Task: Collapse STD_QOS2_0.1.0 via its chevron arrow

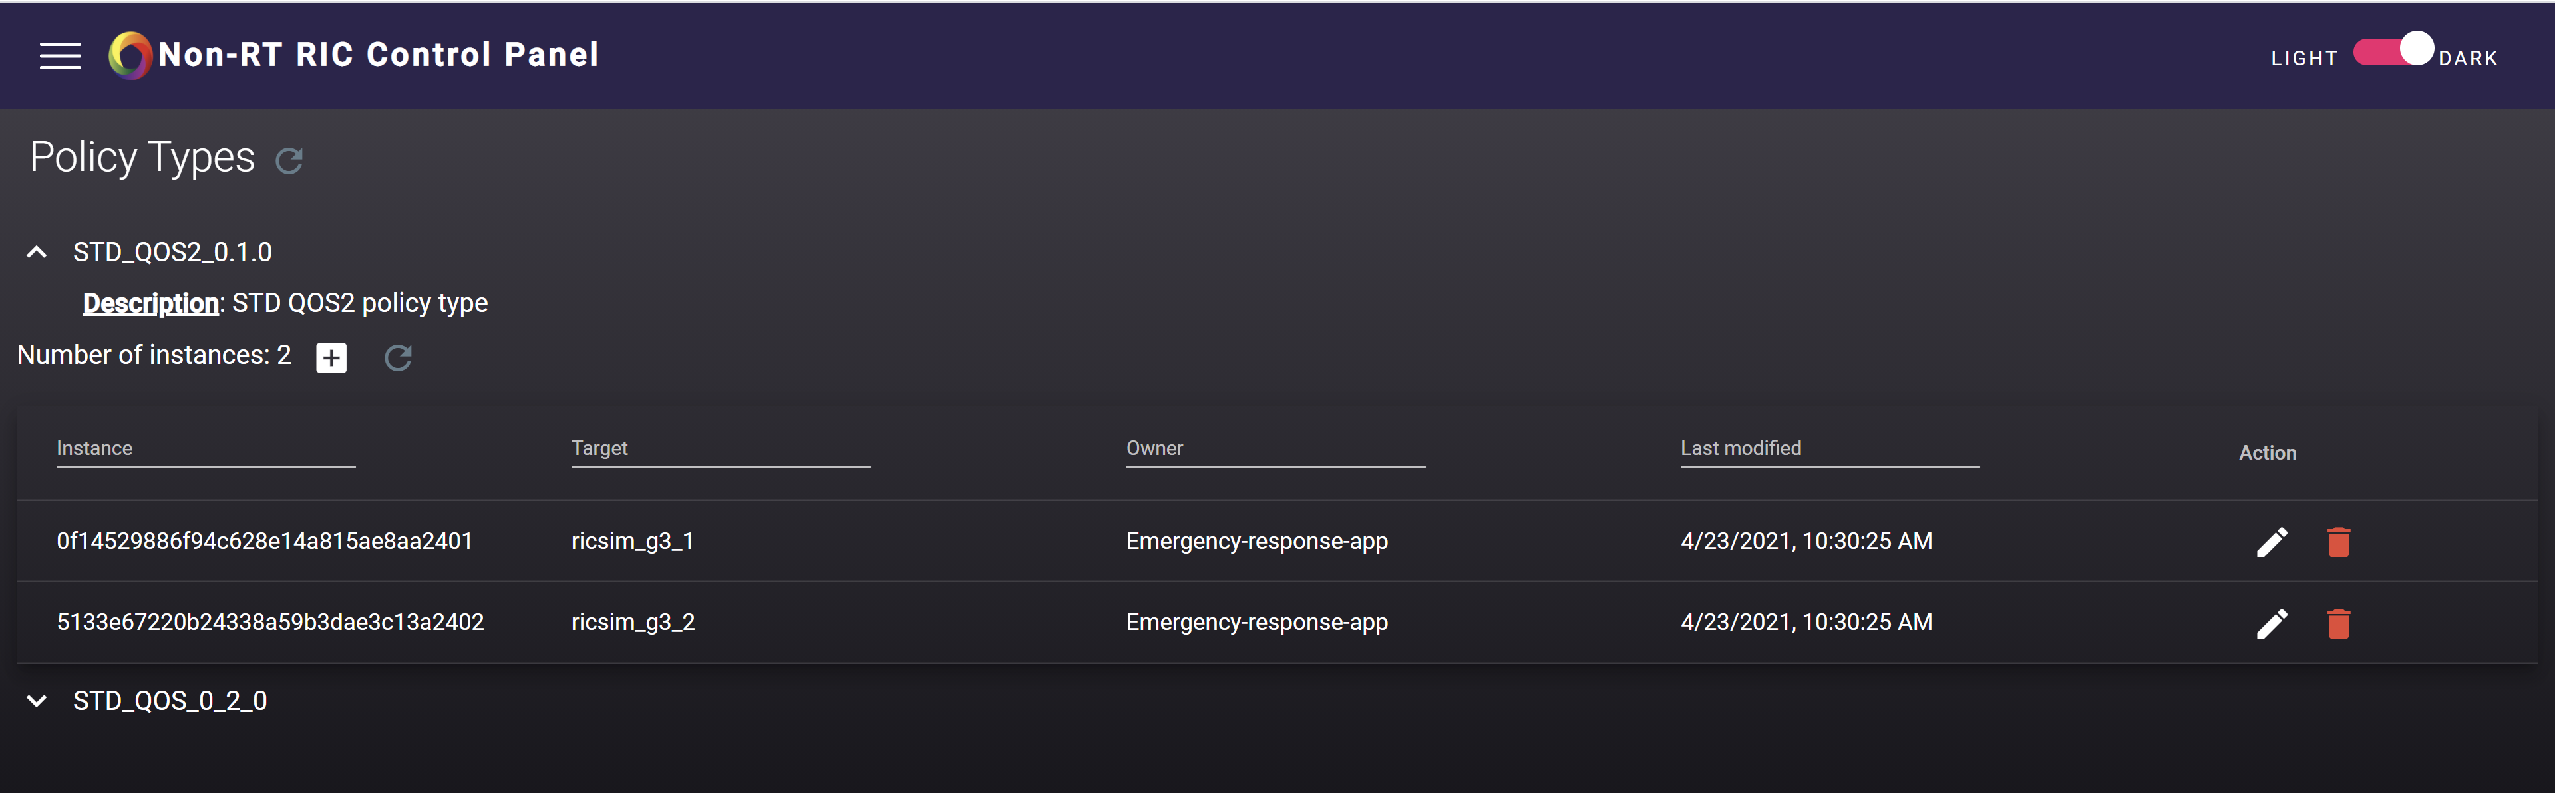Action: pyautogui.click(x=37, y=251)
